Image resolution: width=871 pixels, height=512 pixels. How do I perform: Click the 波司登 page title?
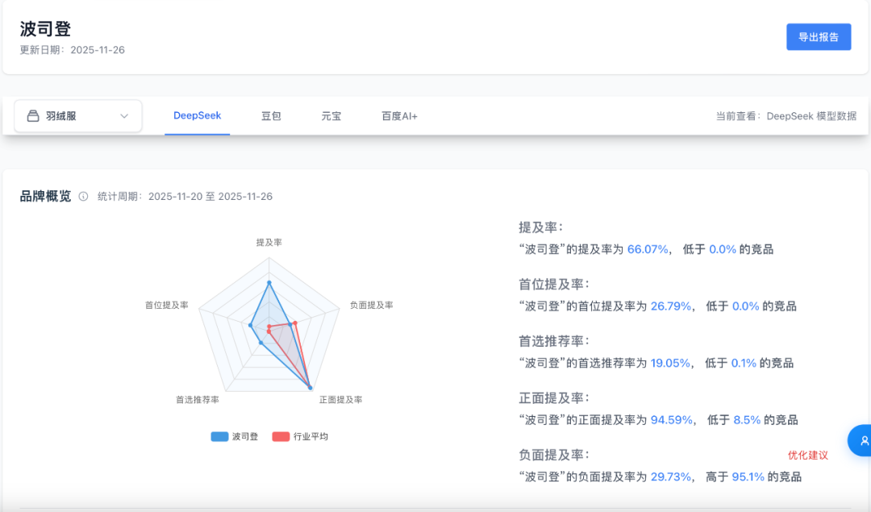click(x=45, y=29)
